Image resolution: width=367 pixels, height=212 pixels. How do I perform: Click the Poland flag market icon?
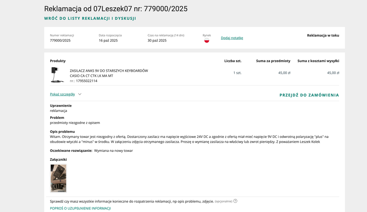point(206,40)
